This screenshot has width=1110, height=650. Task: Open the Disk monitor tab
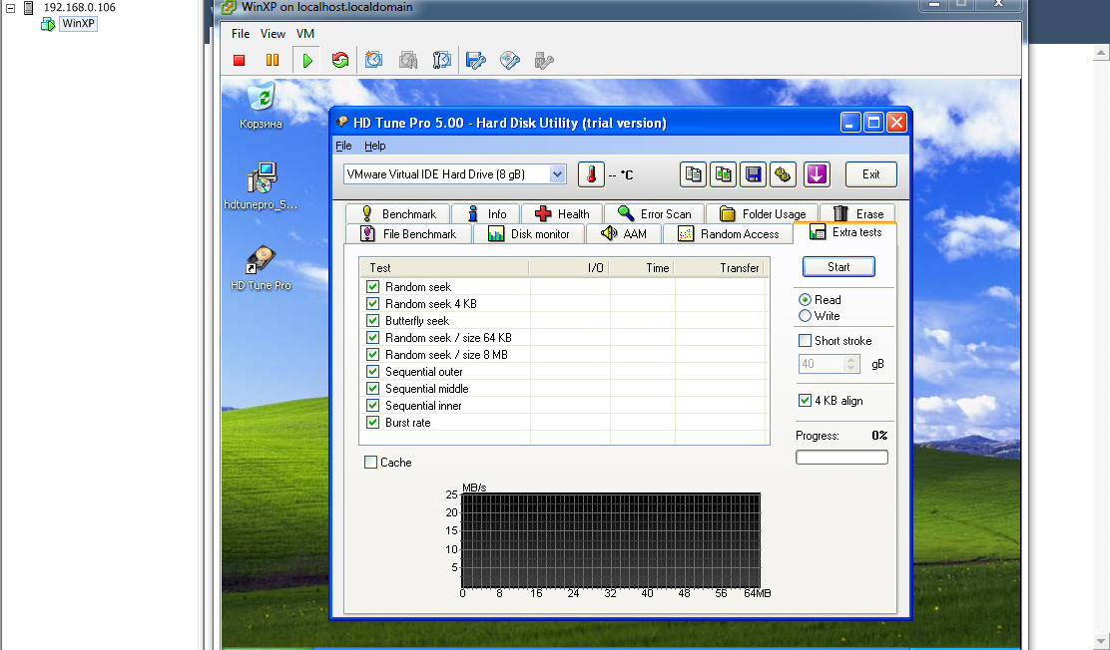(529, 234)
